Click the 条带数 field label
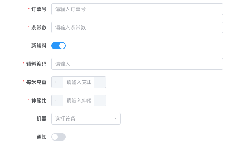Screen dimensions: 227x153 click(39, 27)
